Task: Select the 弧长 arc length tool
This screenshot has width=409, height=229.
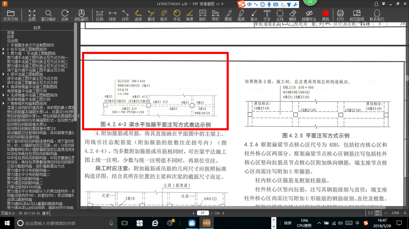Action: pyautogui.click(x=164, y=15)
